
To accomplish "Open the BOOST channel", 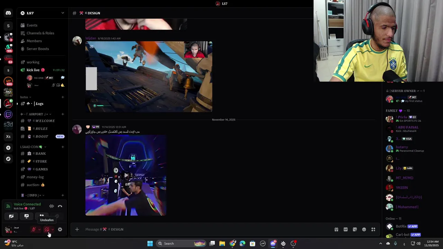I will (43, 136).
